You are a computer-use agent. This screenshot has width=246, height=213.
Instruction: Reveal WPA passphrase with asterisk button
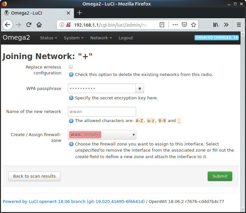coord(140,89)
